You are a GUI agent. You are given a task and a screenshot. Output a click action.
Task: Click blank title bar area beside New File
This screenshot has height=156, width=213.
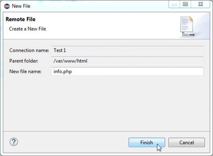coord(99,6)
